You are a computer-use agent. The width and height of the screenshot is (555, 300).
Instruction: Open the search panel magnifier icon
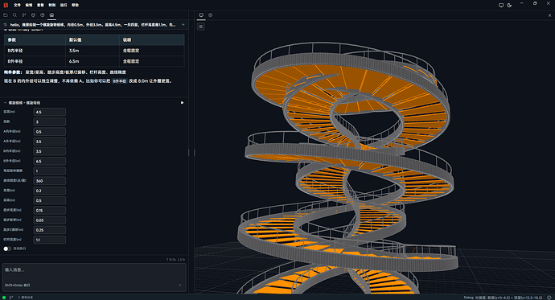coord(14,15)
